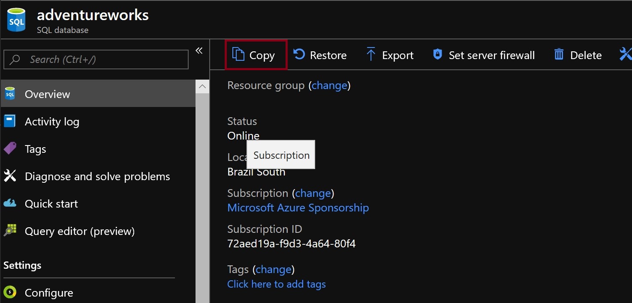
Task: Click the Set server firewall shield icon
Action: [437, 54]
